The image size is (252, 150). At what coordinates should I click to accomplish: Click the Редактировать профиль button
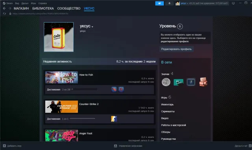[176, 49]
